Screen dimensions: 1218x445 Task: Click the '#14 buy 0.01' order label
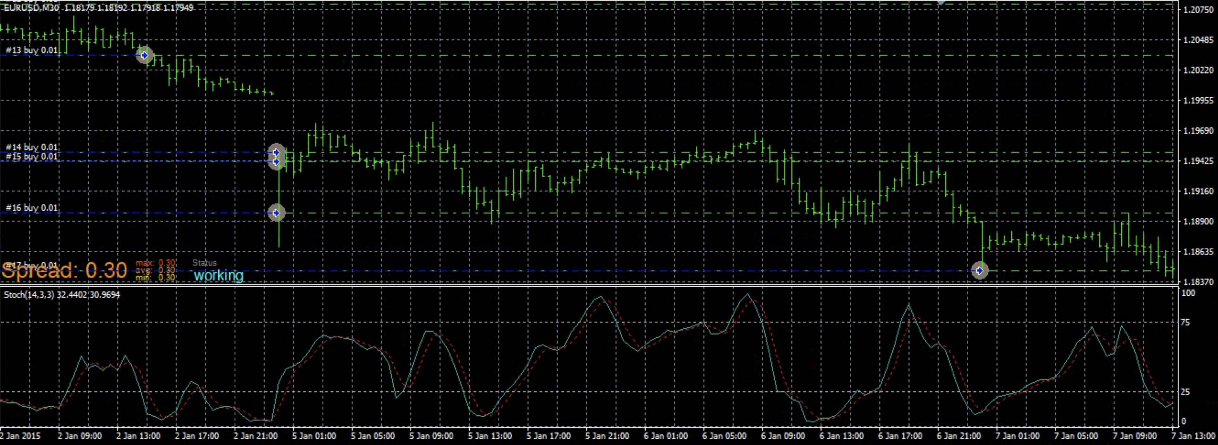pyautogui.click(x=32, y=147)
